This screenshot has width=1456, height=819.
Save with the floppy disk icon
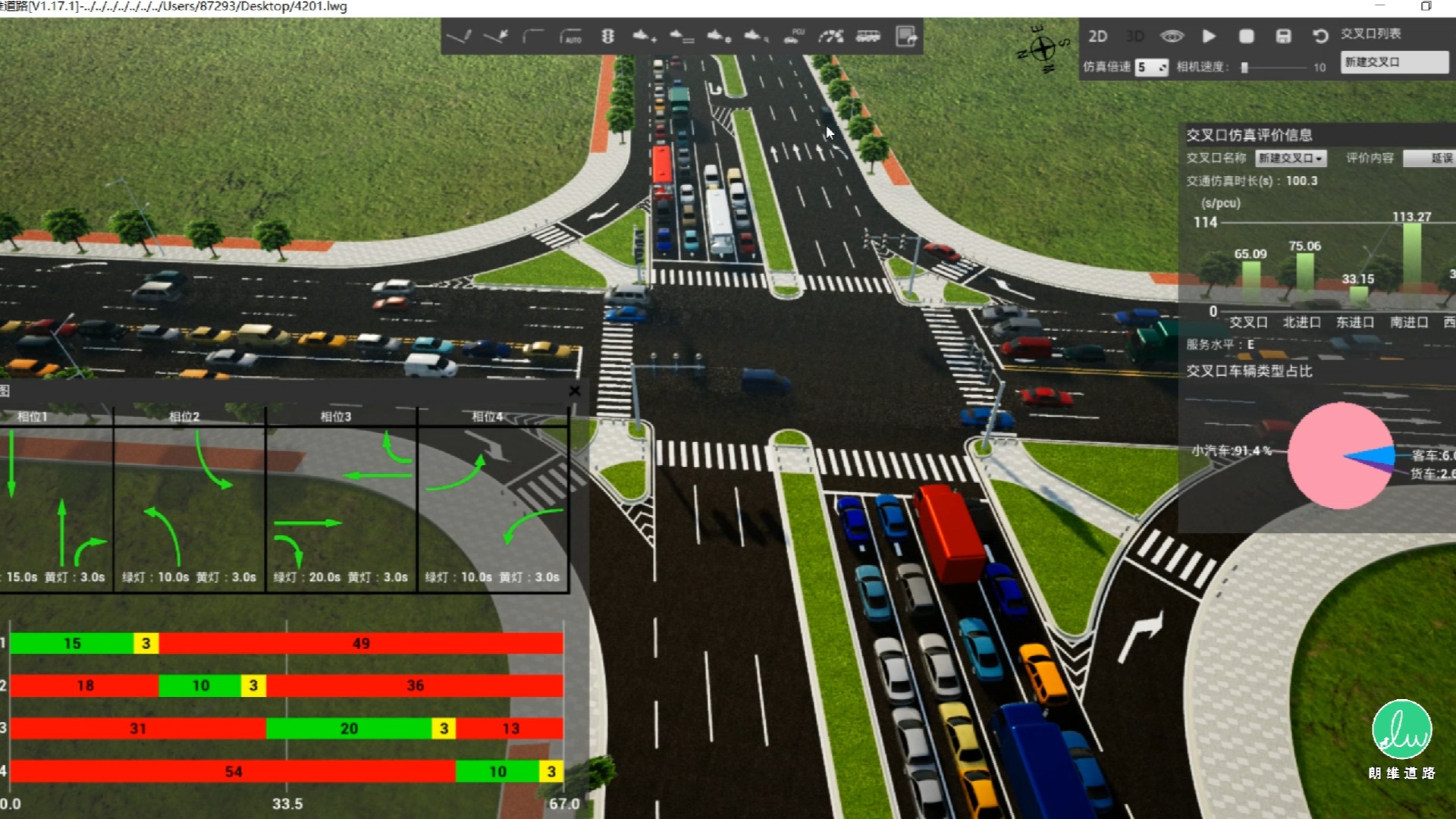pyautogui.click(x=1283, y=36)
